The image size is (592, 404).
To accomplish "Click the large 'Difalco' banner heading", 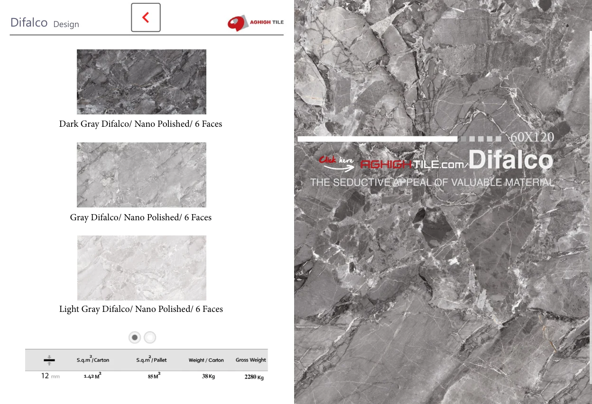I will tap(511, 160).
